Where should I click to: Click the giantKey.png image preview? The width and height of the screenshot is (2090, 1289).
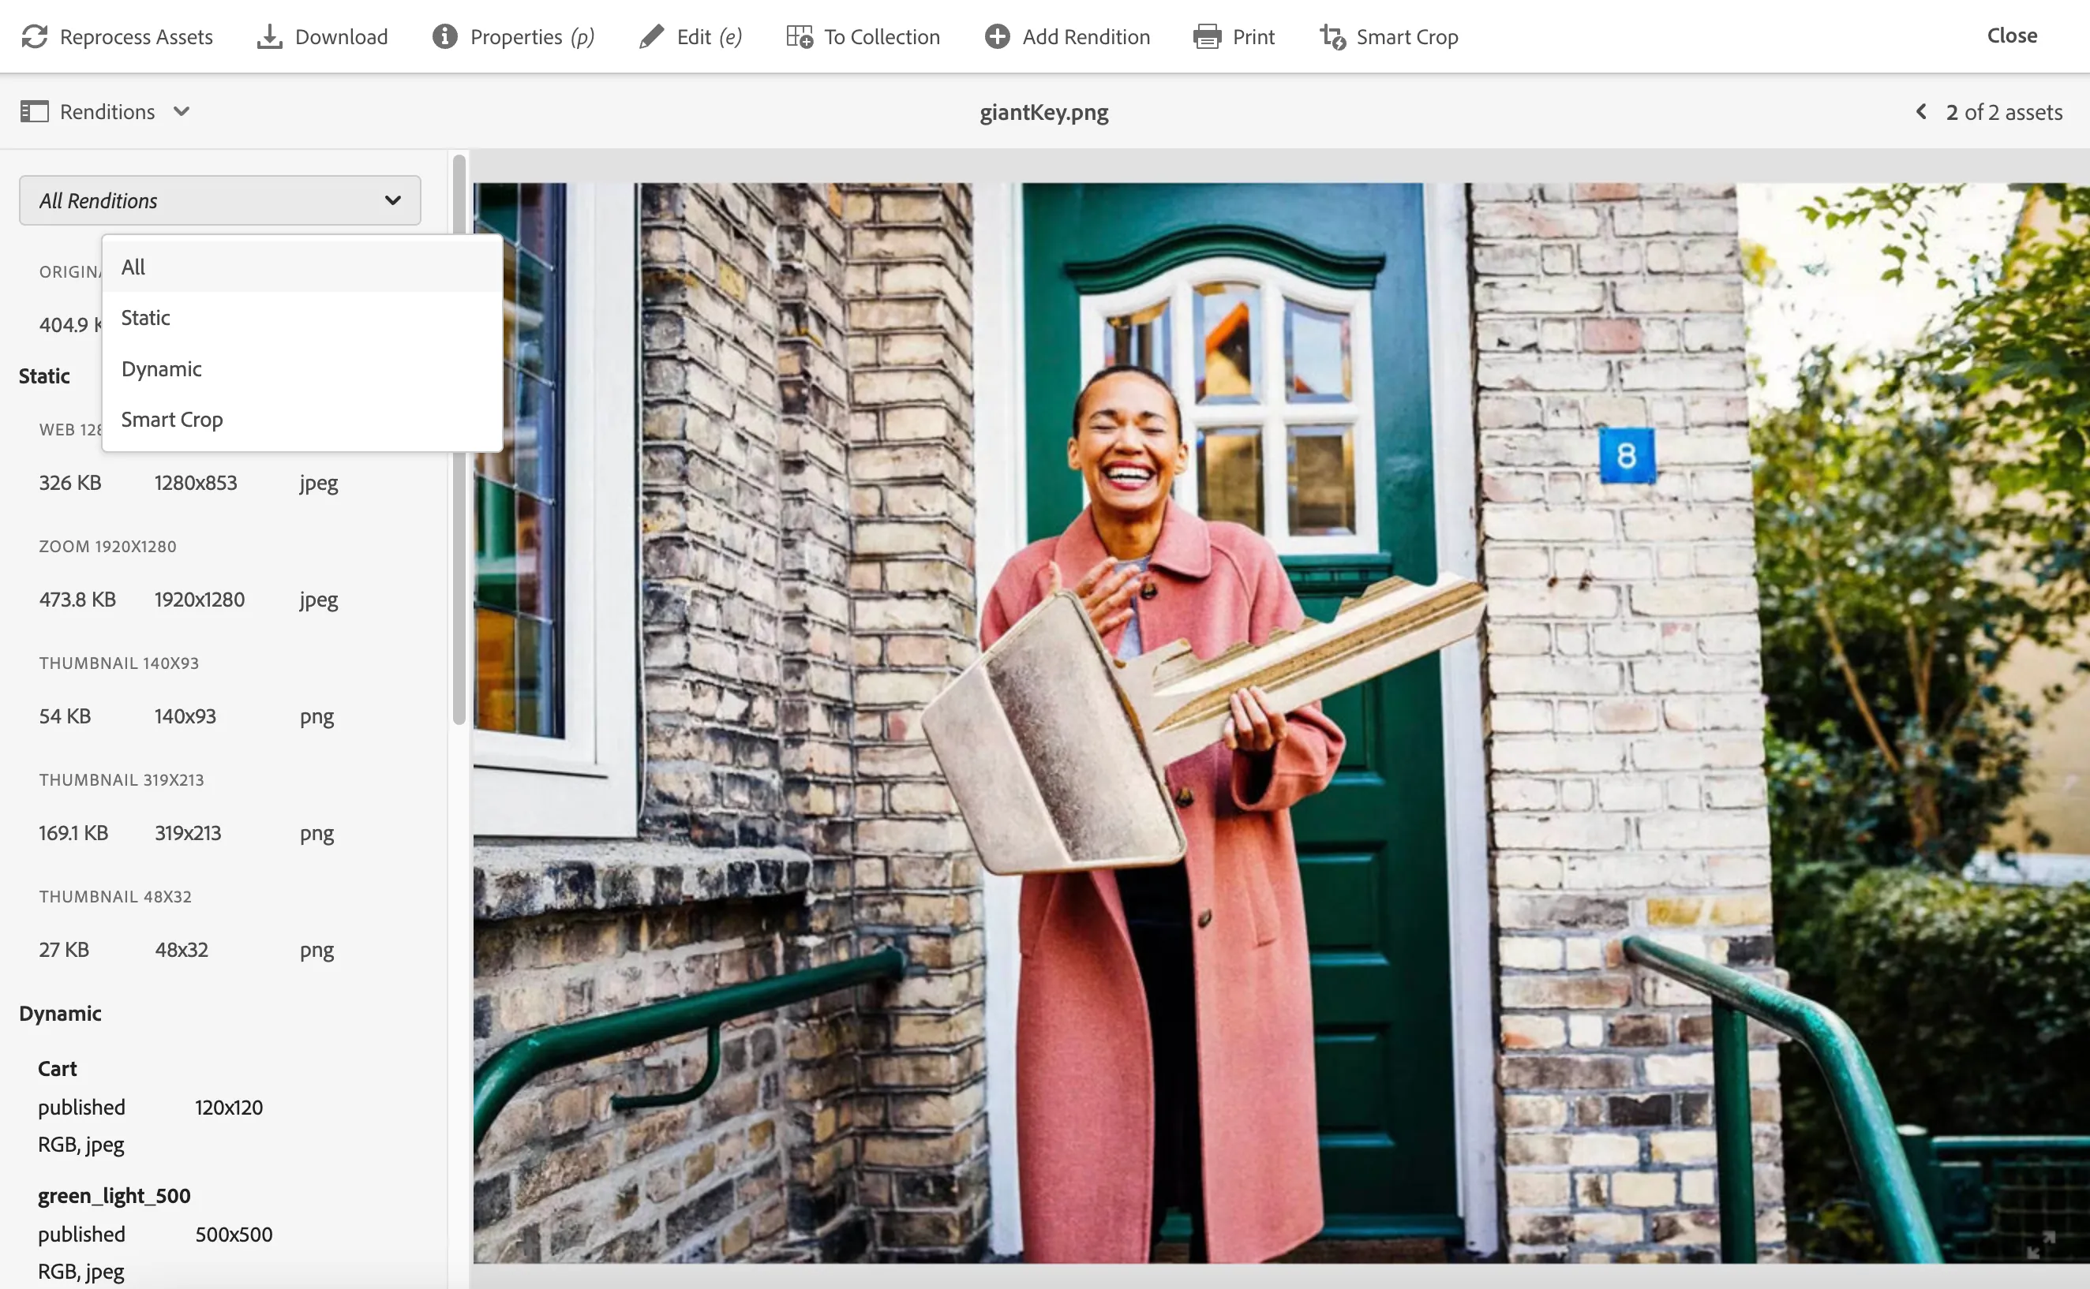tap(1281, 722)
